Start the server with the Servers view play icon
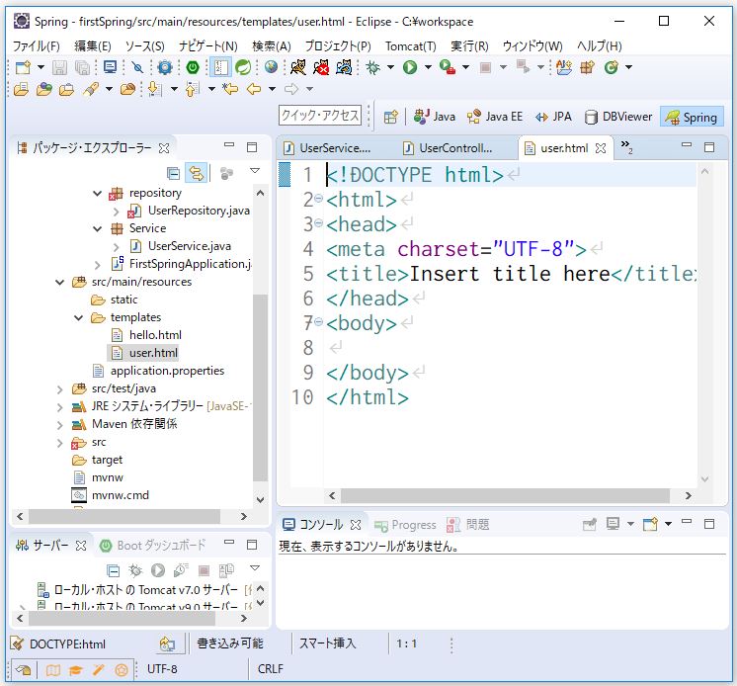 point(158,570)
